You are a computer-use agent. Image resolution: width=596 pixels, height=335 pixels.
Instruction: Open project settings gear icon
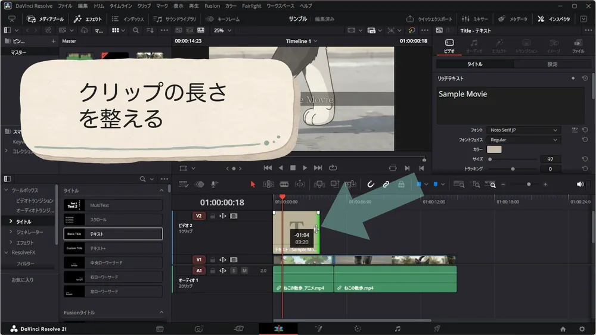[582, 329]
